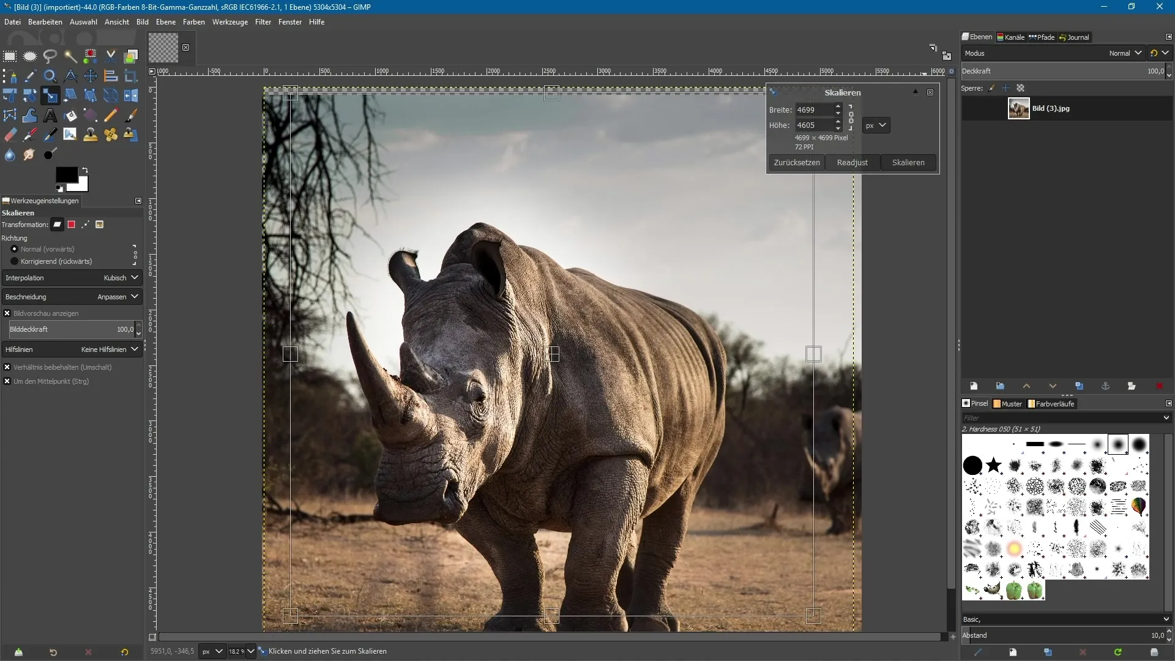Select the Paintbrush tool

(131, 116)
